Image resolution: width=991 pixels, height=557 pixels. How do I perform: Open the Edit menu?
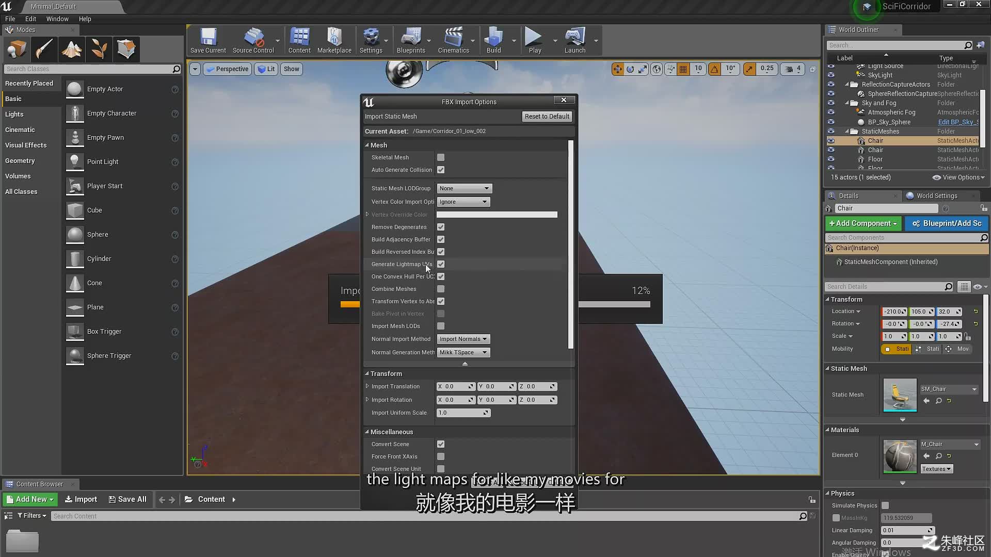tap(30, 19)
